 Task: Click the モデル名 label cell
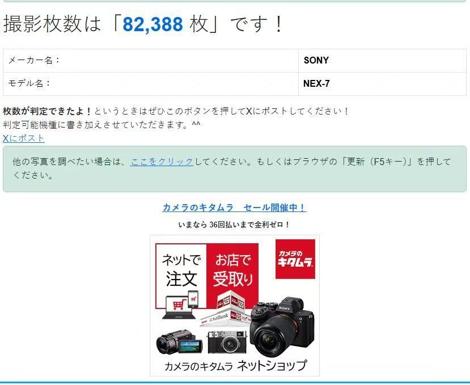click(151, 84)
